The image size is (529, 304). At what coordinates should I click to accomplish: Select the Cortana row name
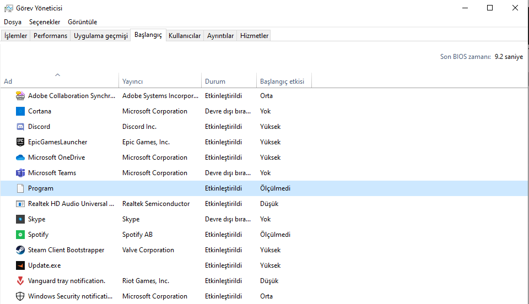tap(40, 111)
